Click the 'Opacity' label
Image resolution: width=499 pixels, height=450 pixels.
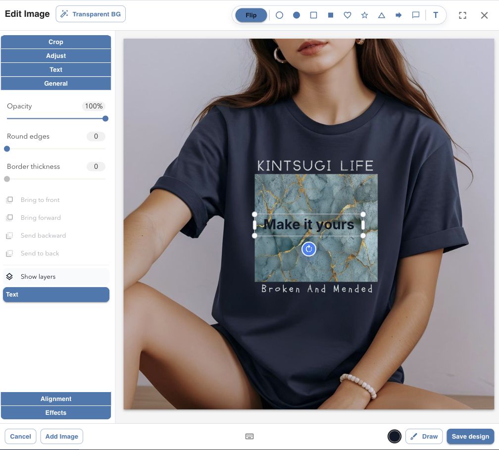click(19, 106)
